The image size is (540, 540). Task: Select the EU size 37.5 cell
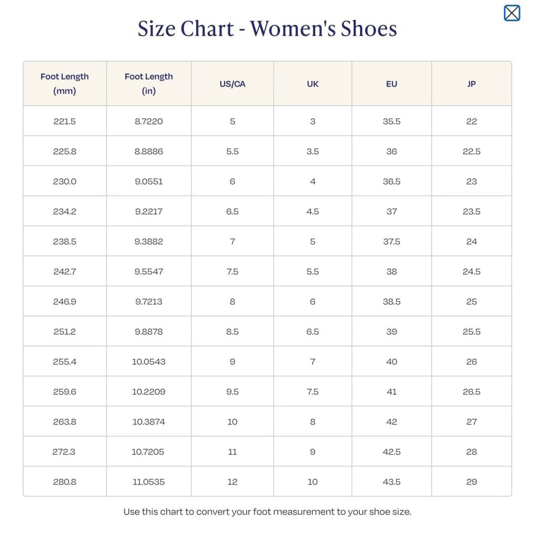(391, 242)
